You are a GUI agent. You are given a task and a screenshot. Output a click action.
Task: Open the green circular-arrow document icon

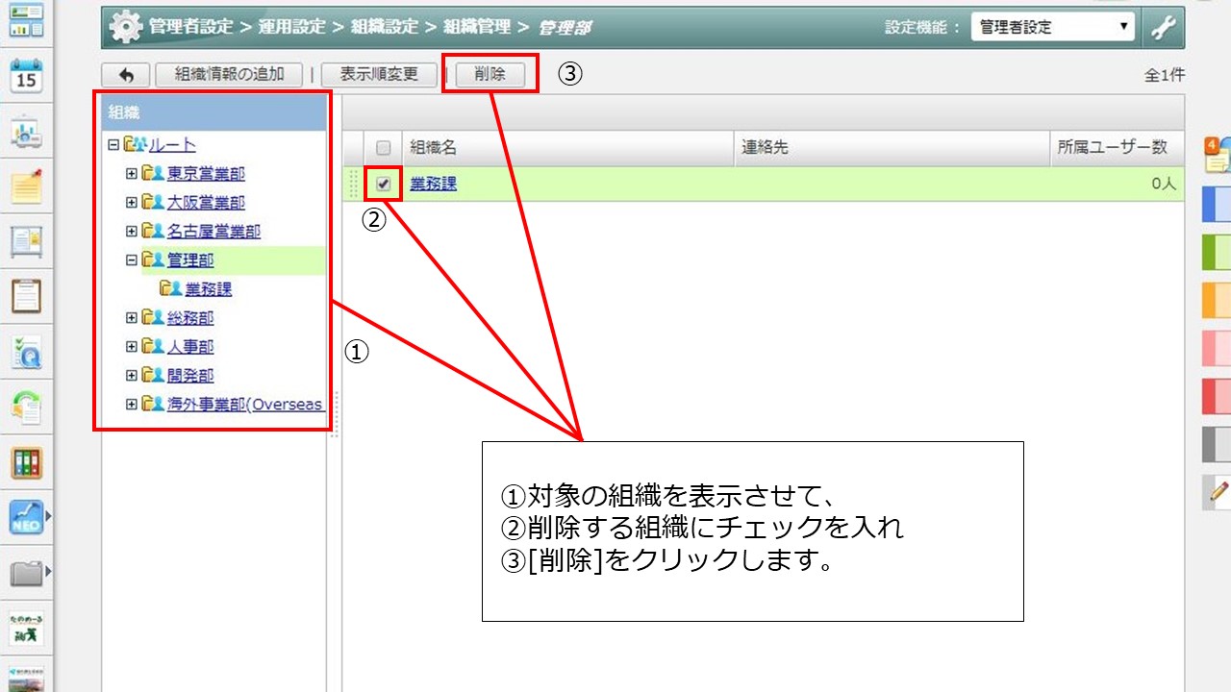tap(26, 407)
